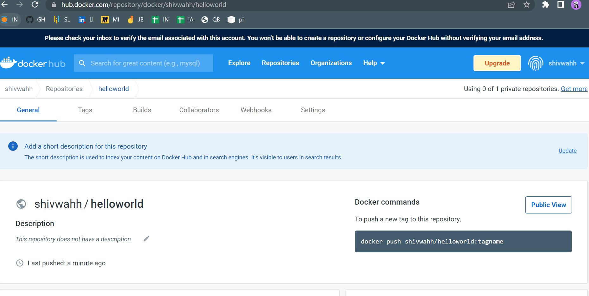
Task: Click the clock icon beside Last pushed
Action: coord(20,263)
